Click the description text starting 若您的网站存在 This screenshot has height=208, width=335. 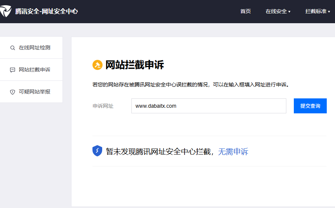(x=191, y=85)
